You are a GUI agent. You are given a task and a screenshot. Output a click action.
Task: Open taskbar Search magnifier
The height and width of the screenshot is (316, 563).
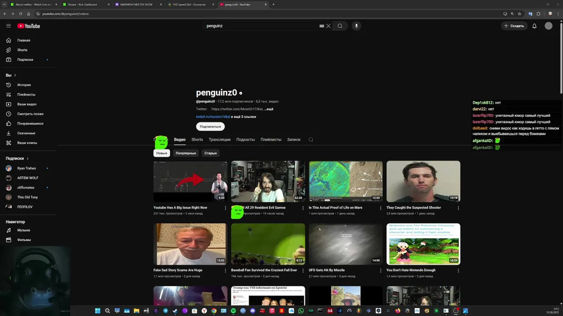coord(107,311)
